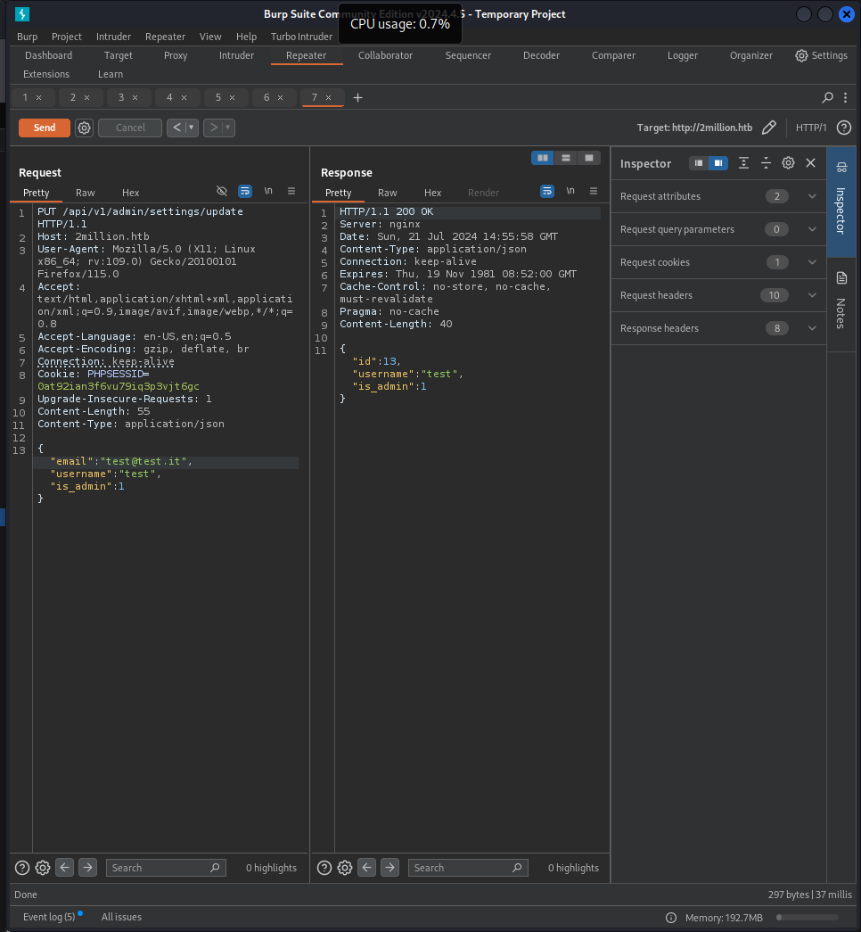Expand Request cookies section

point(718,262)
